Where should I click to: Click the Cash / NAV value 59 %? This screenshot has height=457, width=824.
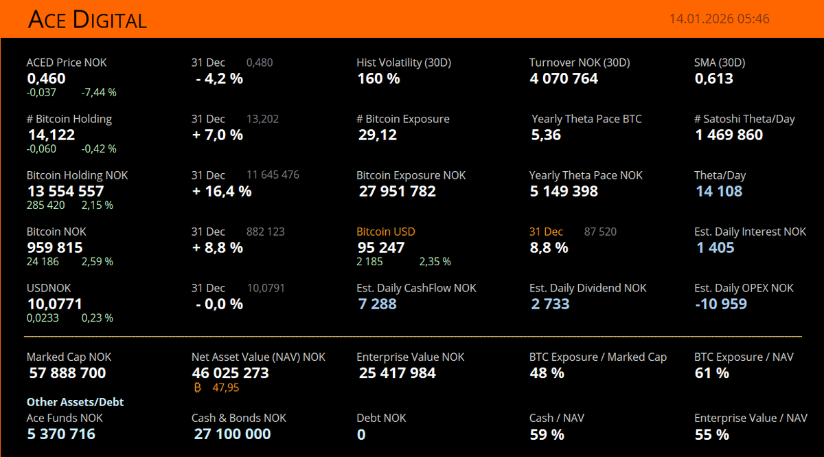coord(547,435)
